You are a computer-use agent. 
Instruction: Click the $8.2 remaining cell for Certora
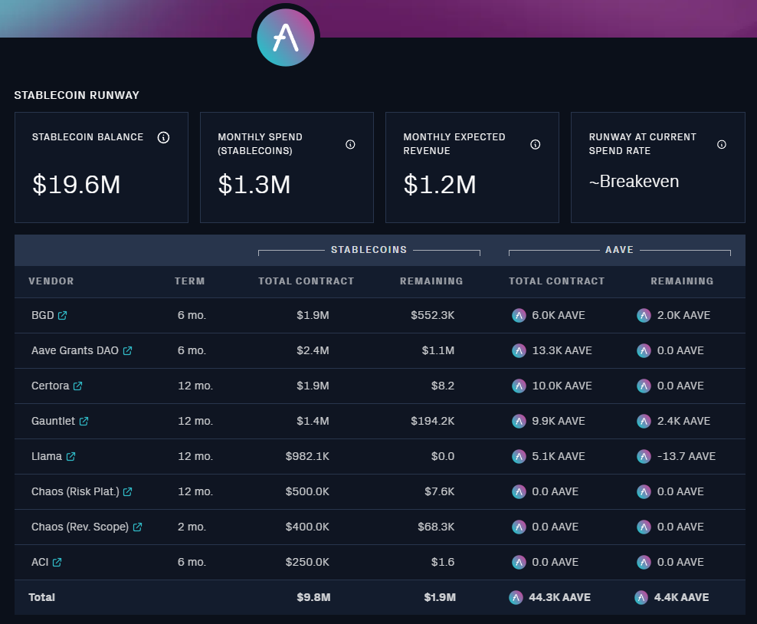pyautogui.click(x=443, y=386)
